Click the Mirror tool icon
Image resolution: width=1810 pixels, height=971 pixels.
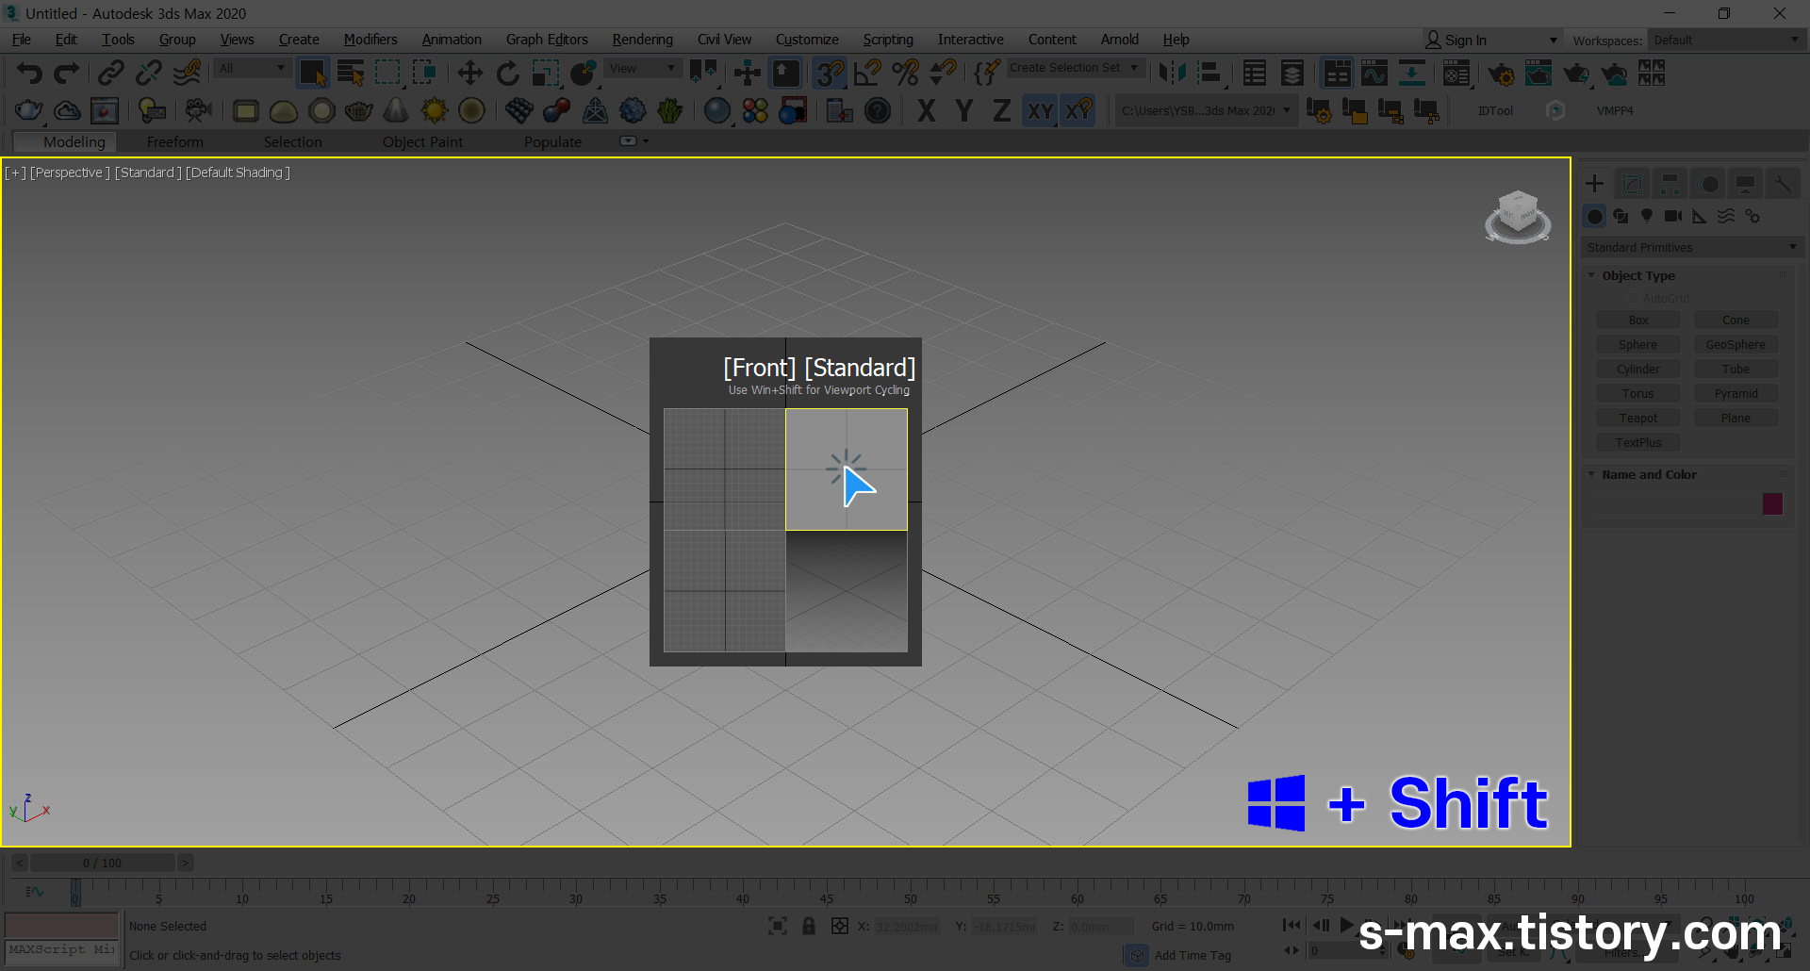(1172, 73)
